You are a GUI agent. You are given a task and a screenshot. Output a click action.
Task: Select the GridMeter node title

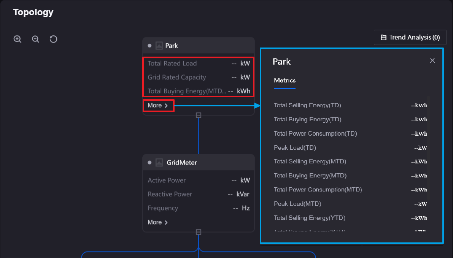[x=182, y=163]
